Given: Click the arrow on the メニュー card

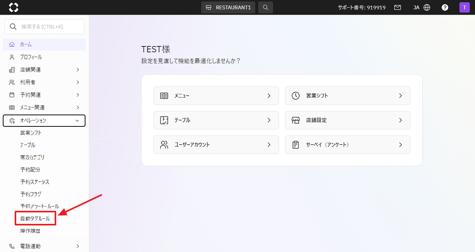Looking at the screenshot, I should (269, 95).
